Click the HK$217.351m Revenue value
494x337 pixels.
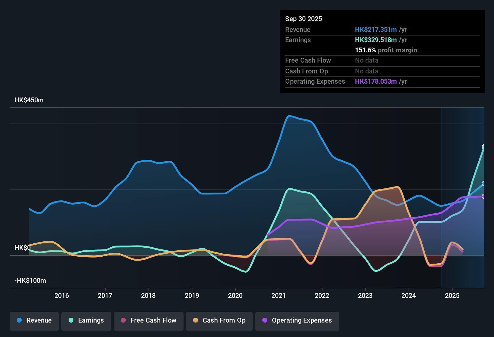pos(375,29)
